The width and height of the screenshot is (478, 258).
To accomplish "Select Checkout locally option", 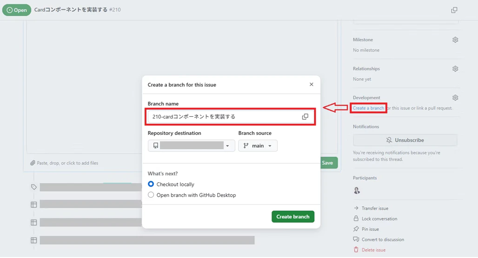I will click(x=151, y=184).
